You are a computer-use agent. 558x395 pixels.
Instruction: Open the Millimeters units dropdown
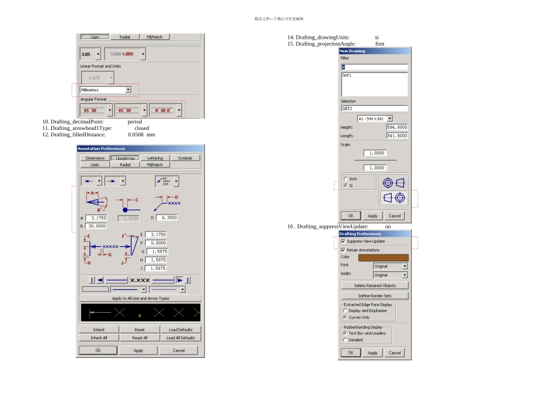click(128, 90)
